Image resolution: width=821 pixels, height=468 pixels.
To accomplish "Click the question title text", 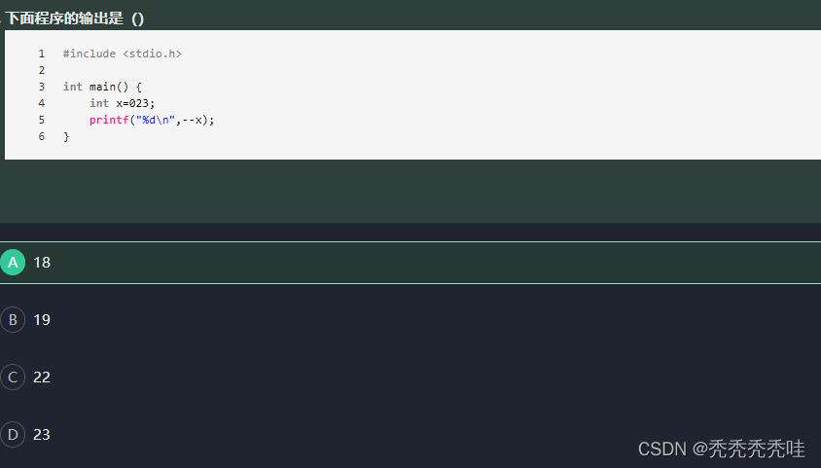I will (75, 18).
